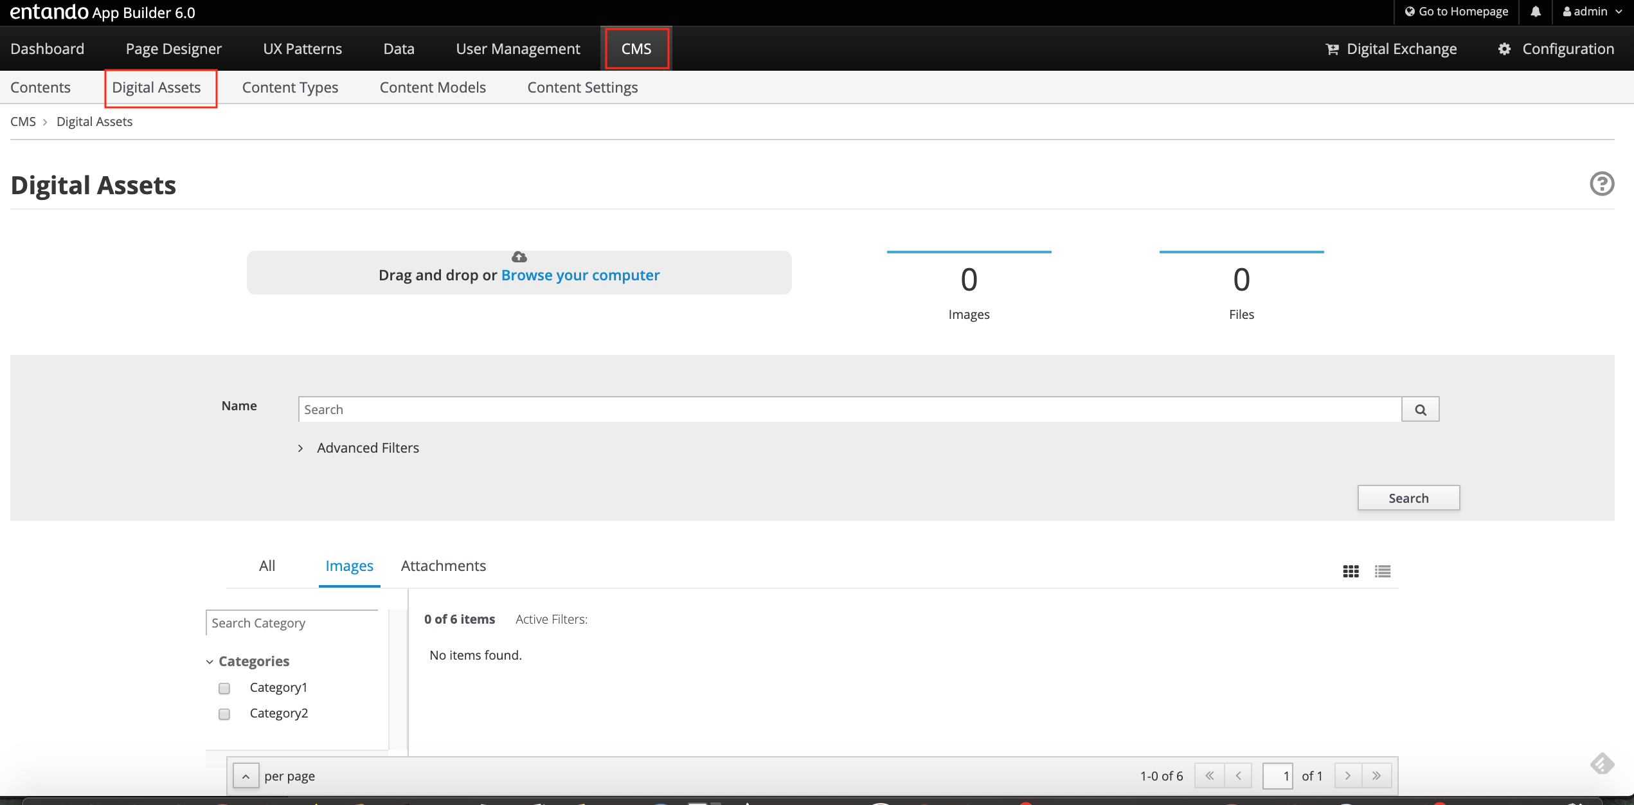Open Content Types submenu item

tap(290, 87)
